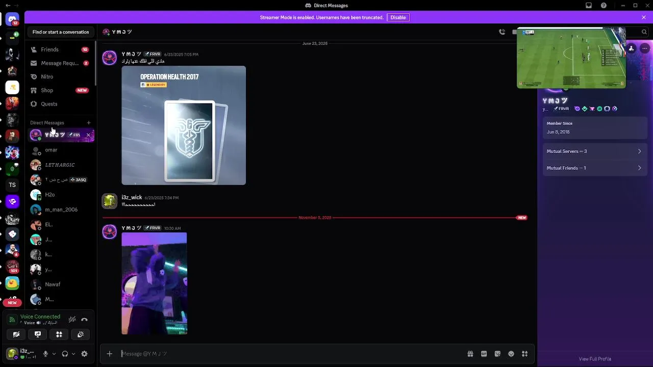Viewport: 653px width, 367px height.
Task: Click the NEW pill below server list
Action: click(12, 303)
